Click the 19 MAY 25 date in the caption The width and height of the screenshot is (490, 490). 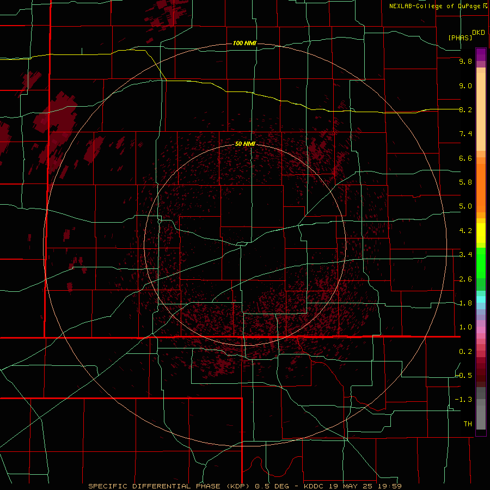[x=351, y=486]
